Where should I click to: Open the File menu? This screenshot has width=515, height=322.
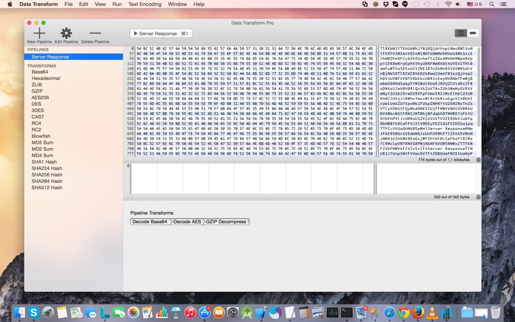pyautogui.click(x=69, y=5)
